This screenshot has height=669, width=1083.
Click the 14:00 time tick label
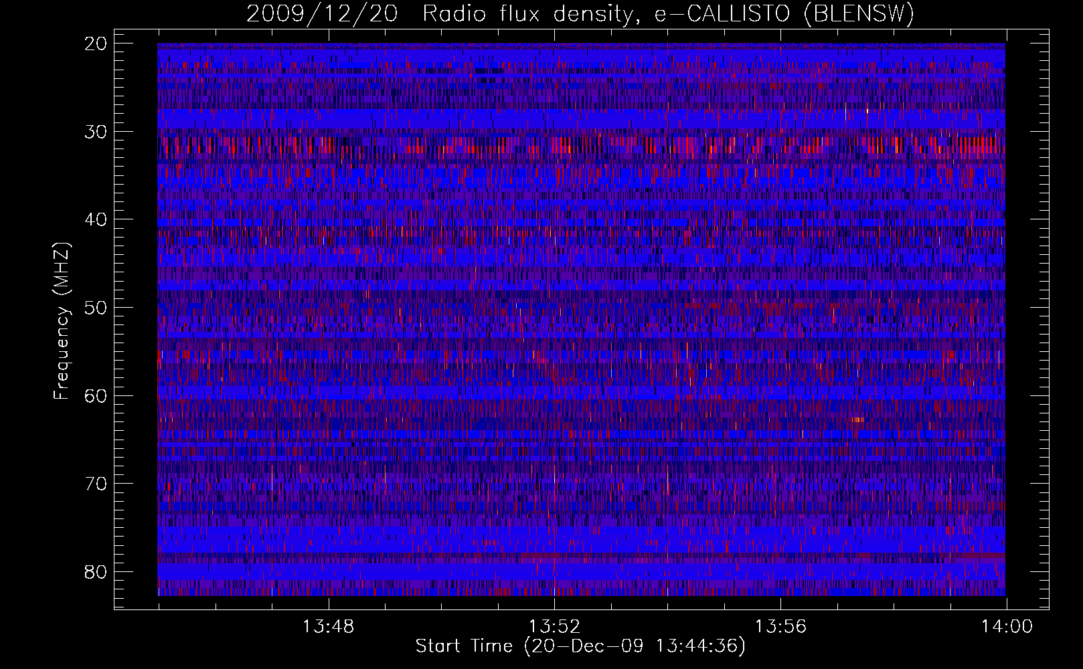click(x=1007, y=627)
